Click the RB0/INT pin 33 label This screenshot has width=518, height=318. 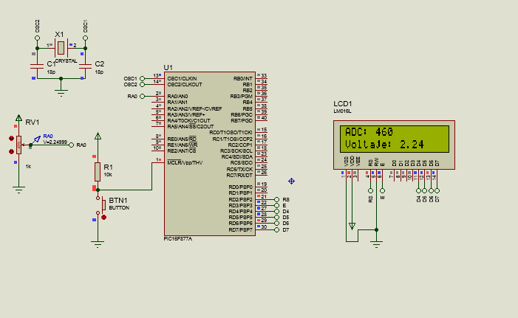pos(243,78)
